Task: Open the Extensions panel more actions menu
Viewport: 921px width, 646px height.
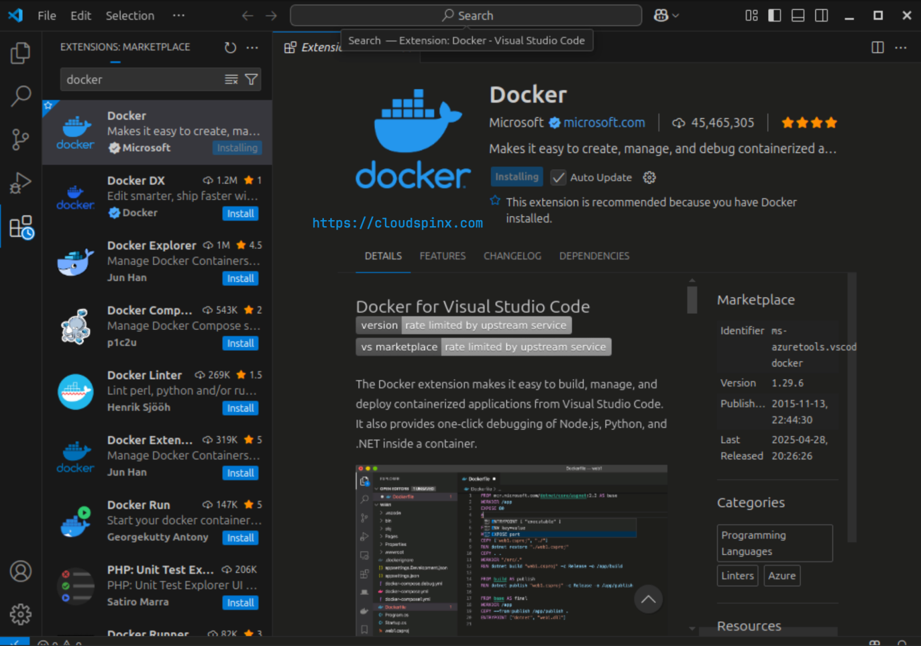Action: pyautogui.click(x=252, y=47)
